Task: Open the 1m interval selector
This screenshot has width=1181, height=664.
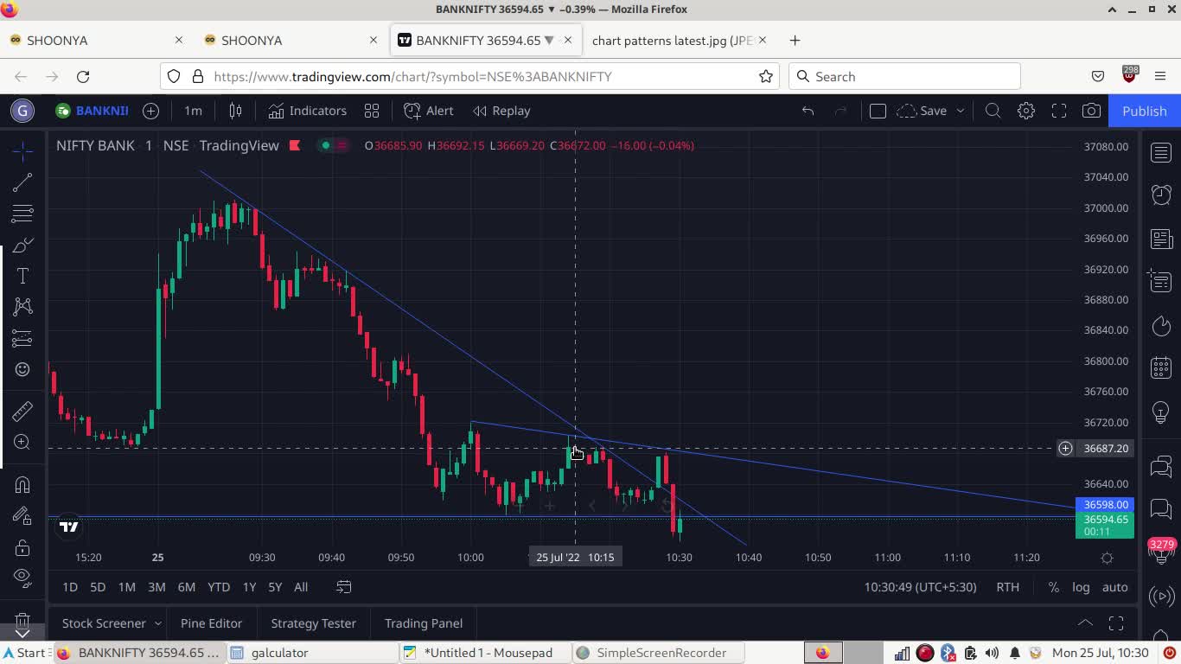Action: point(193,111)
